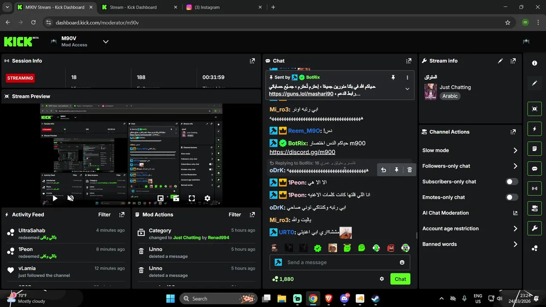Toggle Stream info wrench sidebar icon
The image size is (546, 307).
(534, 228)
